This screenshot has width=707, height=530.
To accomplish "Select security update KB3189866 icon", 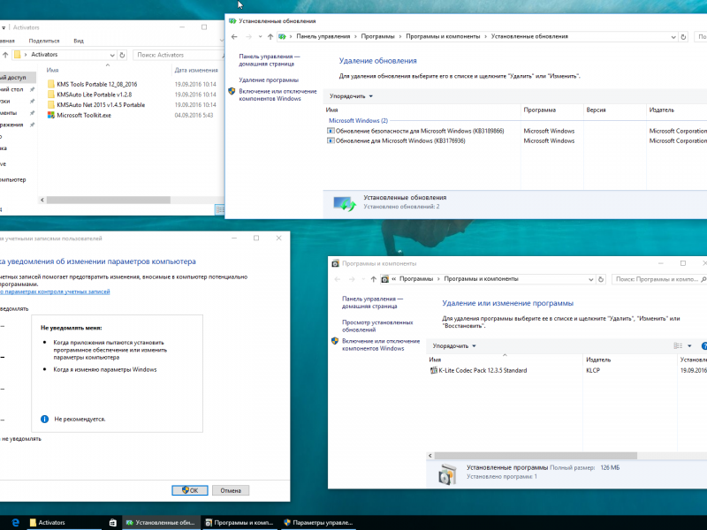I will point(331,131).
